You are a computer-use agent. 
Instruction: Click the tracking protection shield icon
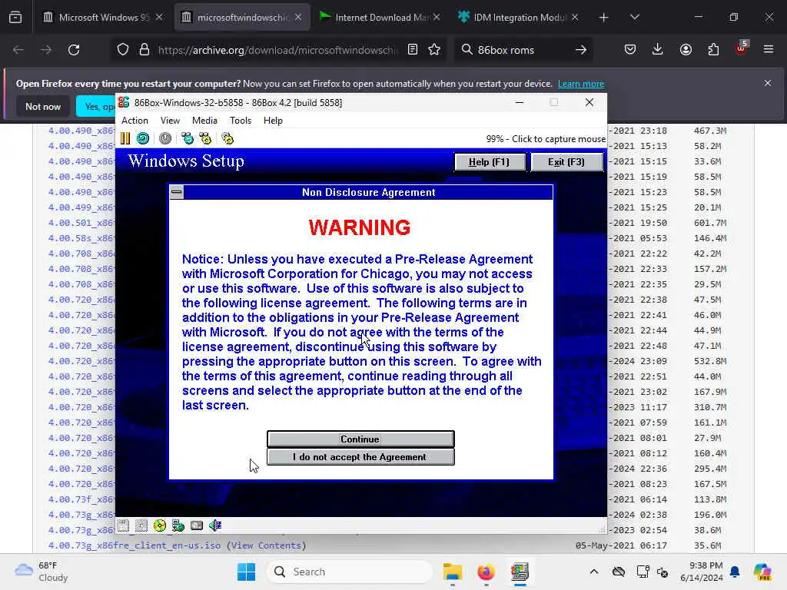point(123,50)
